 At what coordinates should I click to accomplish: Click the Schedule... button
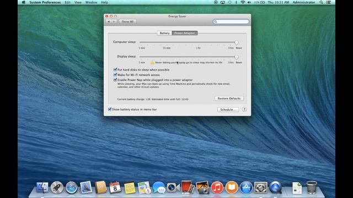[228, 109]
